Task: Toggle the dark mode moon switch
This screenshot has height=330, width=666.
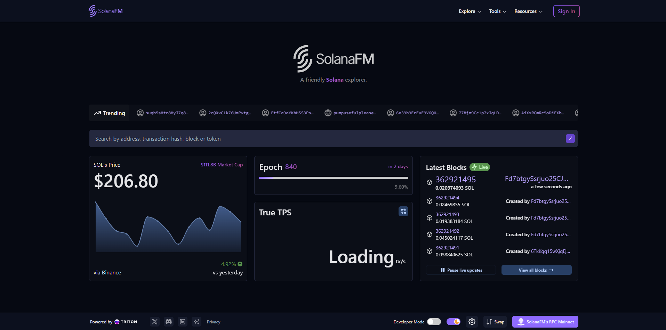Action: [454, 322]
